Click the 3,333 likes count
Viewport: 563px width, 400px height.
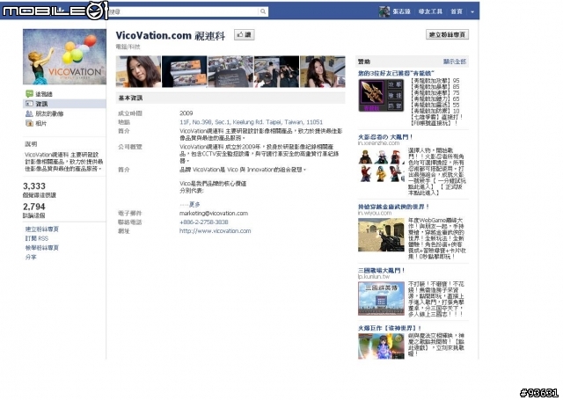[34, 186]
